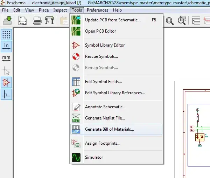Select Assign Footprints entry
This screenshot has height=178, width=210.
(116, 143)
